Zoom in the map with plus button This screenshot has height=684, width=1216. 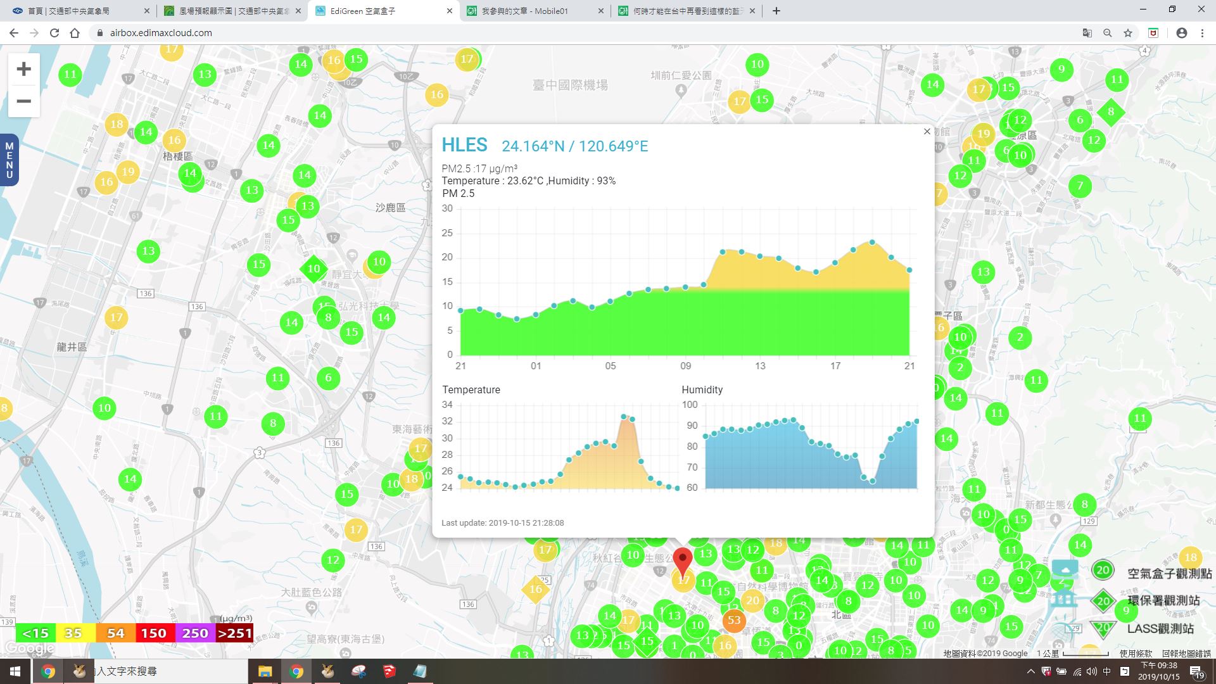tap(23, 69)
